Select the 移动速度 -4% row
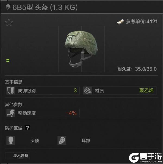 [x=43, y=113]
